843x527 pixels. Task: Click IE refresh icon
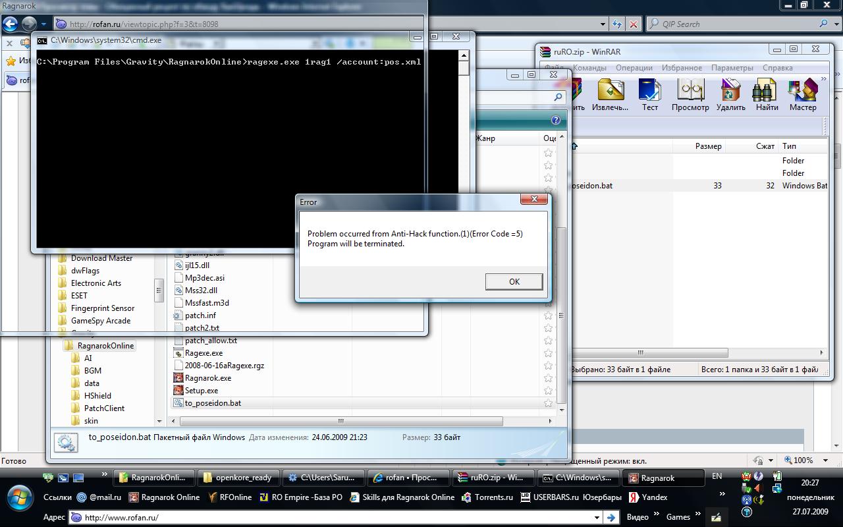coord(617,24)
